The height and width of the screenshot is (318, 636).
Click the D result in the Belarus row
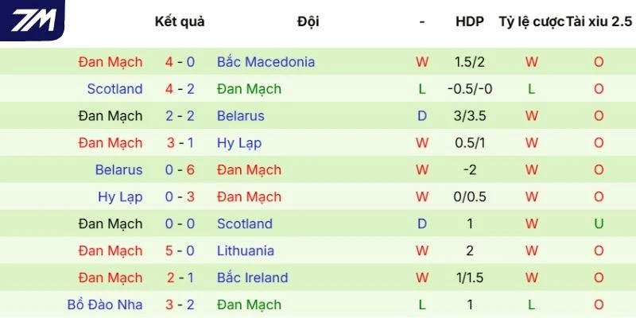coord(422,116)
